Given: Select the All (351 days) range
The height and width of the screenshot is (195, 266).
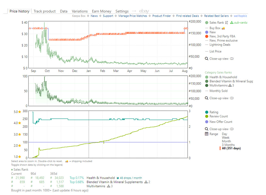Looking at the screenshot, I should [x=231, y=148].
